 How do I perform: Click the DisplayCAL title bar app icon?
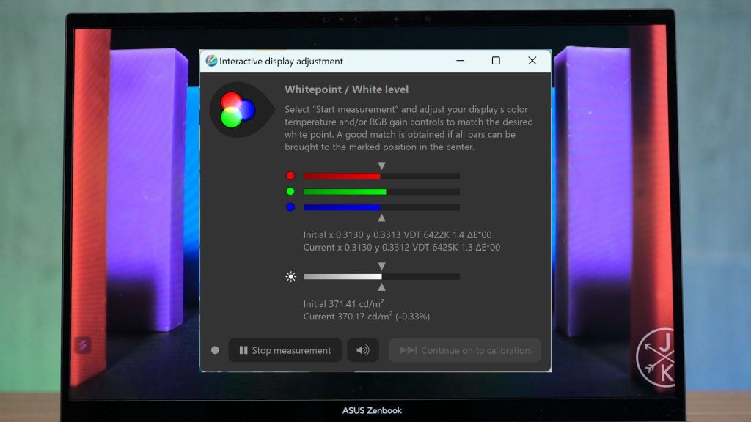coord(211,61)
